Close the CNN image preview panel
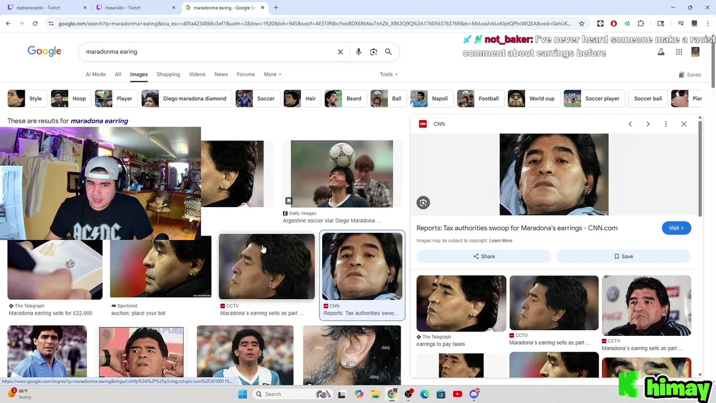716x403 pixels. pyautogui.click(x=684, y=124)
